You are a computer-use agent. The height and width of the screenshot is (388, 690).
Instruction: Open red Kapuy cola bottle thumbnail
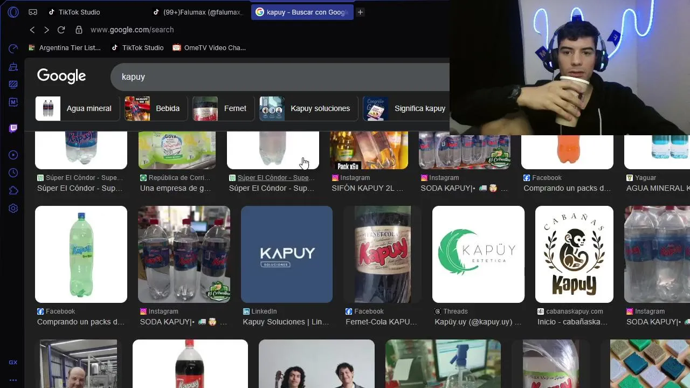[x=190, y=364]
